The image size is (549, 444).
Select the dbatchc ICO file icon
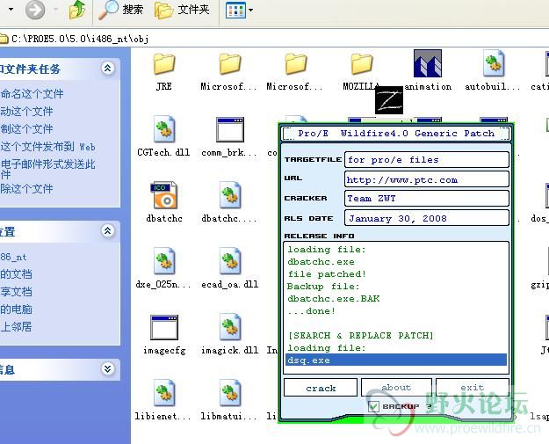(164, 195)
